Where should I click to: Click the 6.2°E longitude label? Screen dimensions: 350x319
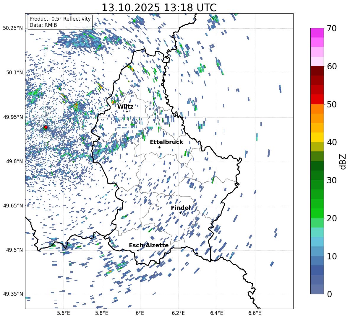(x=178, y=313)
